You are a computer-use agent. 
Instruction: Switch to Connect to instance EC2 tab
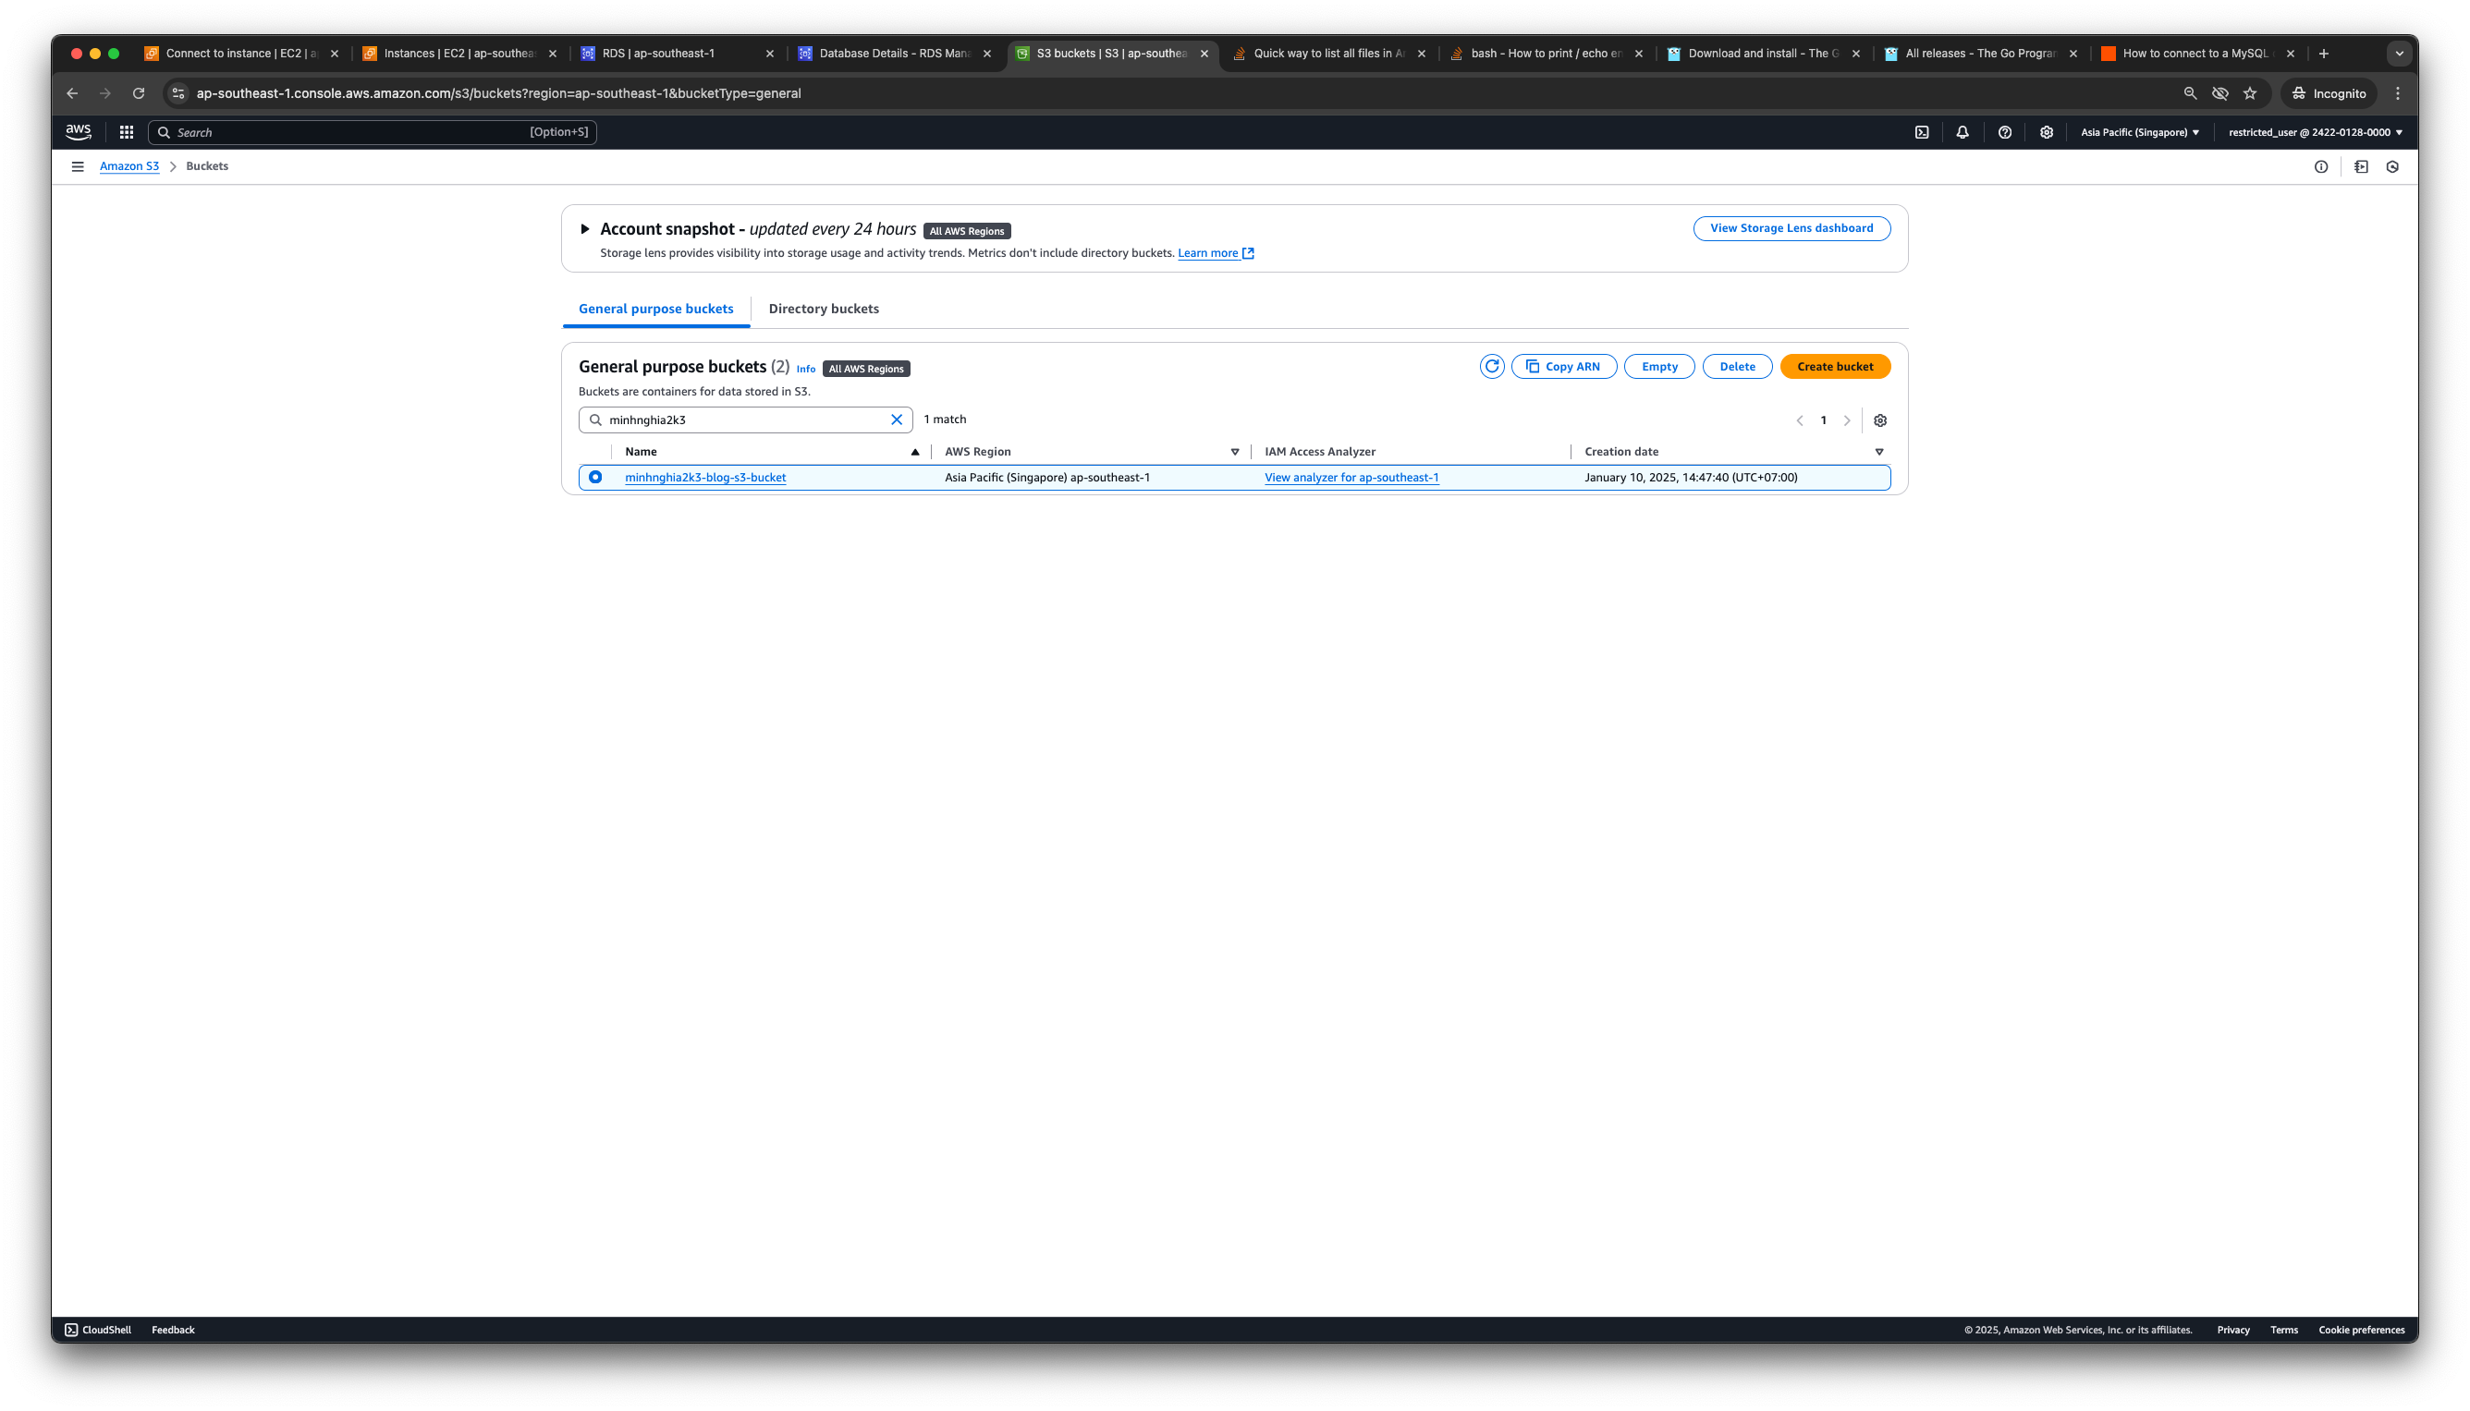pos(241,55)
